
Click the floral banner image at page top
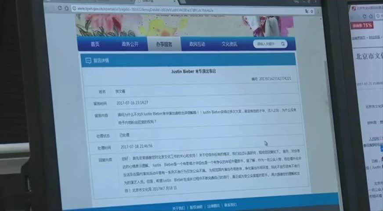[x=185, y=25]
